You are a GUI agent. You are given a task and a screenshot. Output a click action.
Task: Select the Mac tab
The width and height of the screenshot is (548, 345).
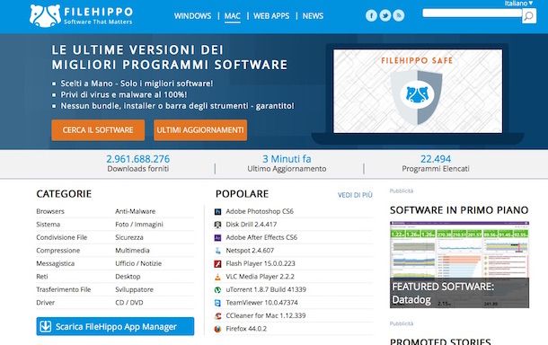point(233,16)
